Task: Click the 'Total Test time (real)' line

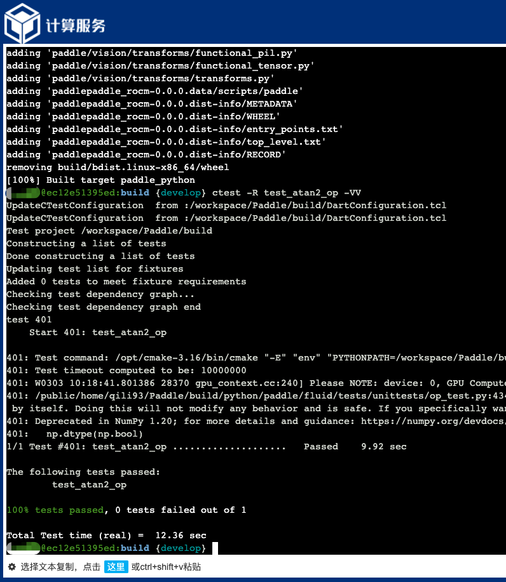Action: click(x=106, y=535)
